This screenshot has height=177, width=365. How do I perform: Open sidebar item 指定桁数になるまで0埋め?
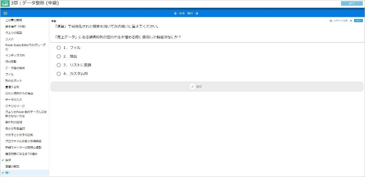tap(21, 154)
